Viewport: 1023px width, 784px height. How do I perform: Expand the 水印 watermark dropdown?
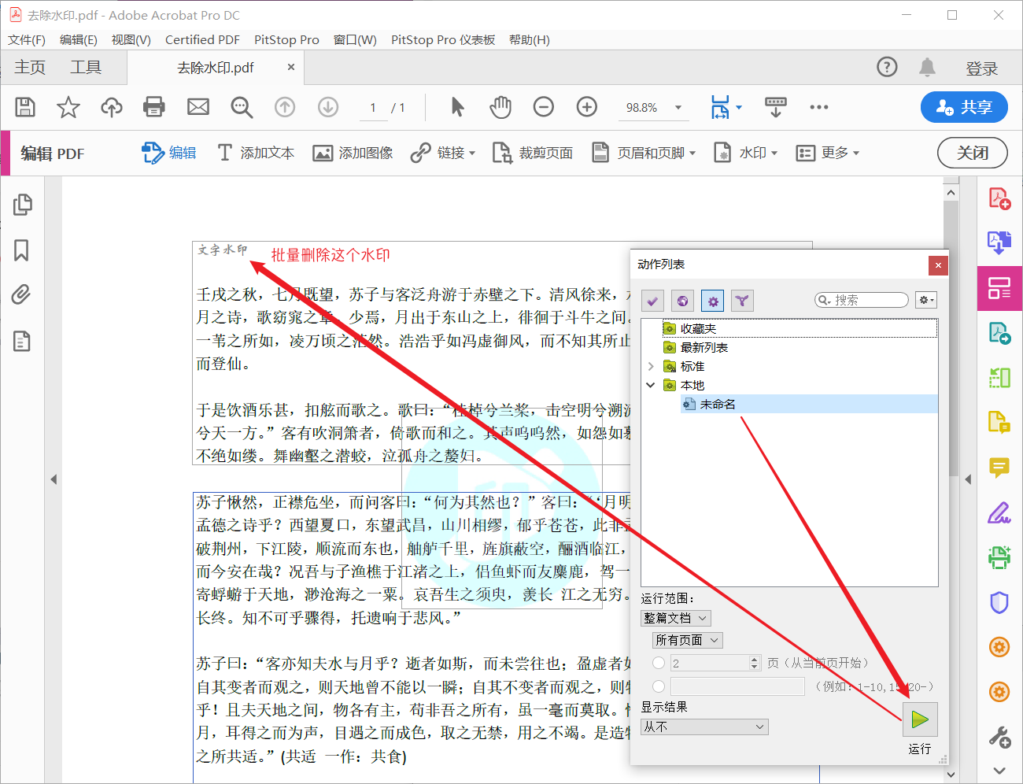point(774,153)
